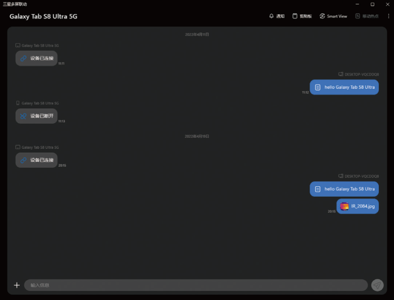This screenshot has height=300, width=394.
Task: Select the first hello Galaxy Tab S8 Ultra message
Action: click(x=344, y=87)
